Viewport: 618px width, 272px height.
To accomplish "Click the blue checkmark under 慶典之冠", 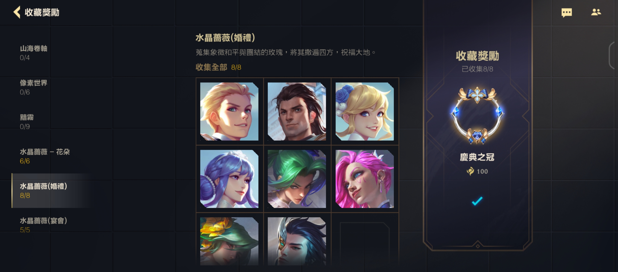I will click(477, 201).
